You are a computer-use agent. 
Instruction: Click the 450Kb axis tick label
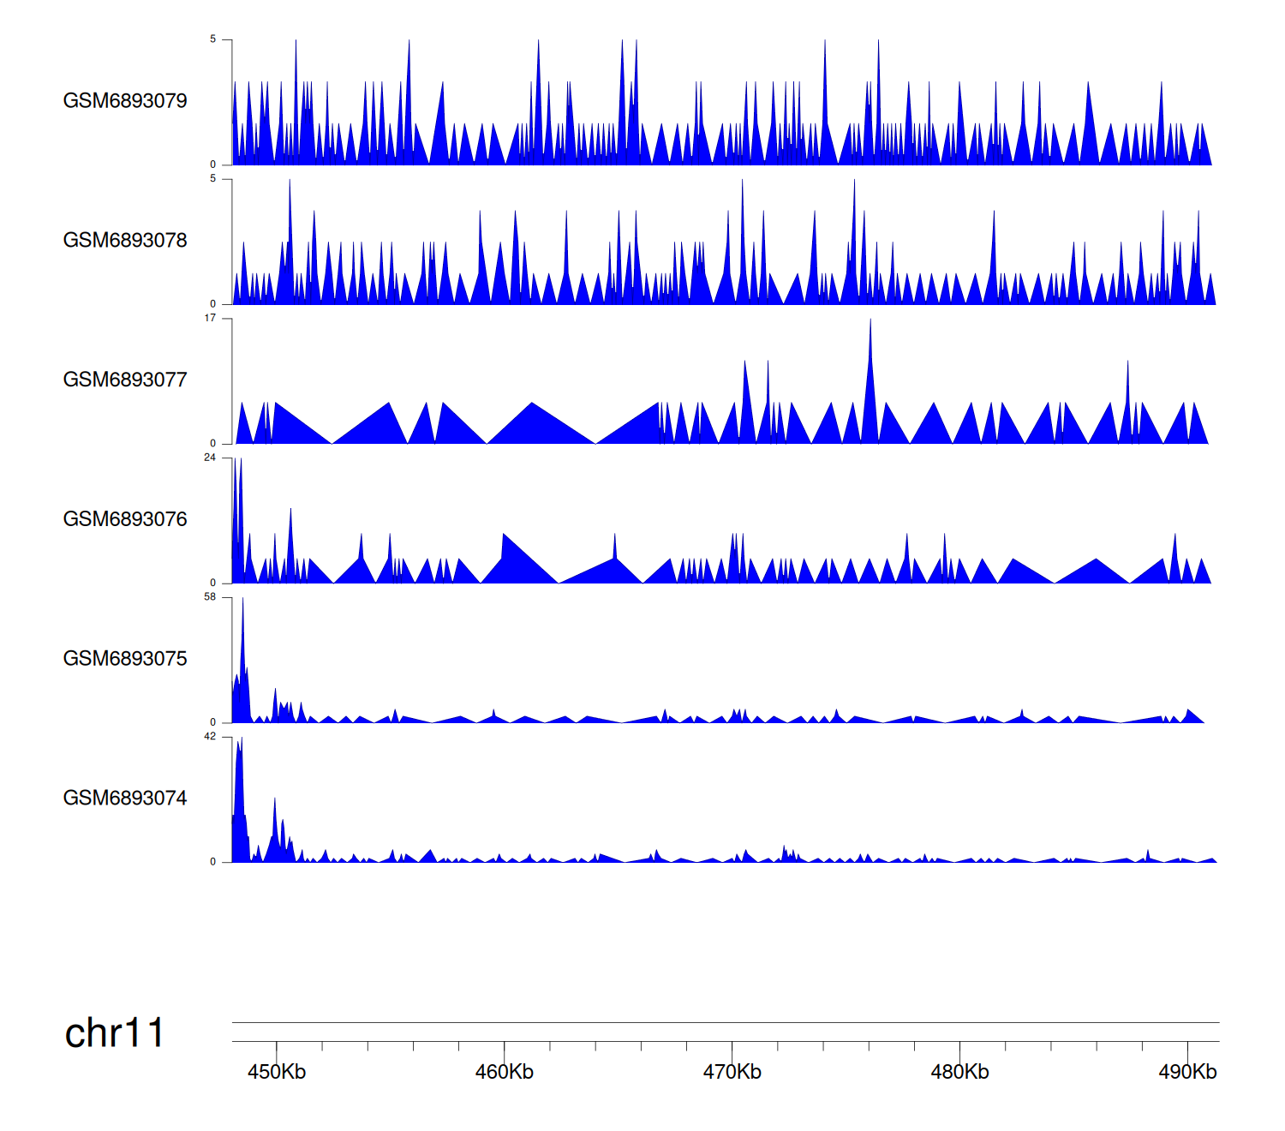click(x=277, y=1072)
